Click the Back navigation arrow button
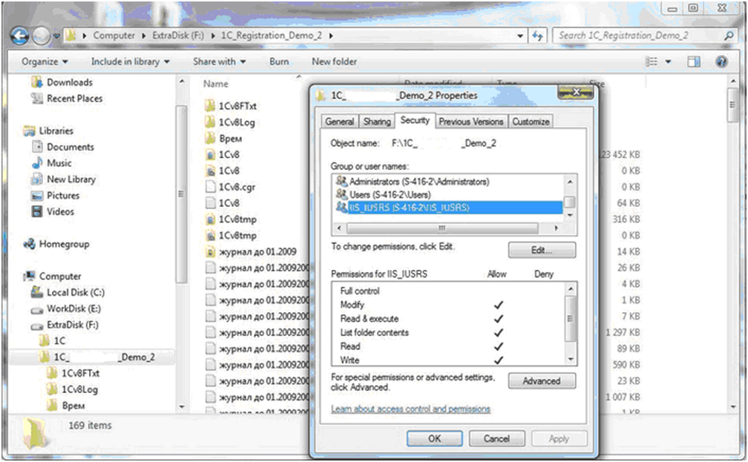The image size is (748, 462). pos(20,35)
